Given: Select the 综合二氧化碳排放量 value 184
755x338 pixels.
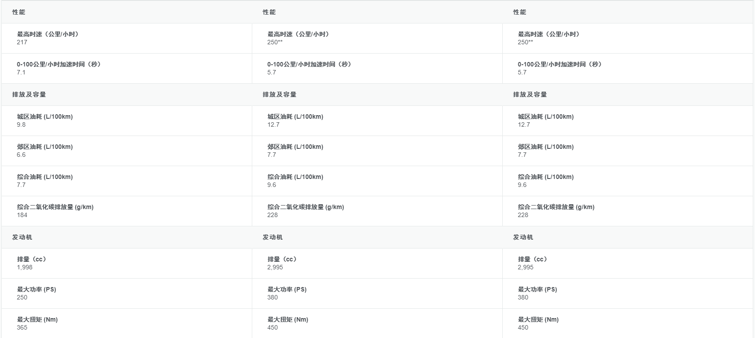Looking at the screenshot, I should point(22,215).
